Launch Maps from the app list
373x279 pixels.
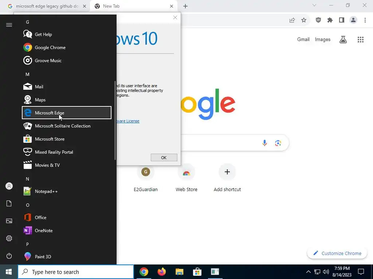click(67, 100)
